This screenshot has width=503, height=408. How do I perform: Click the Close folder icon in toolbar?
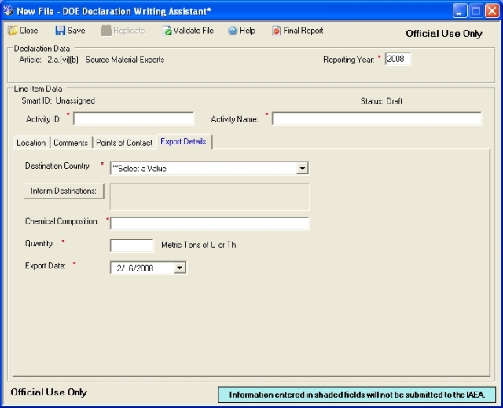(x=13, y=31)
